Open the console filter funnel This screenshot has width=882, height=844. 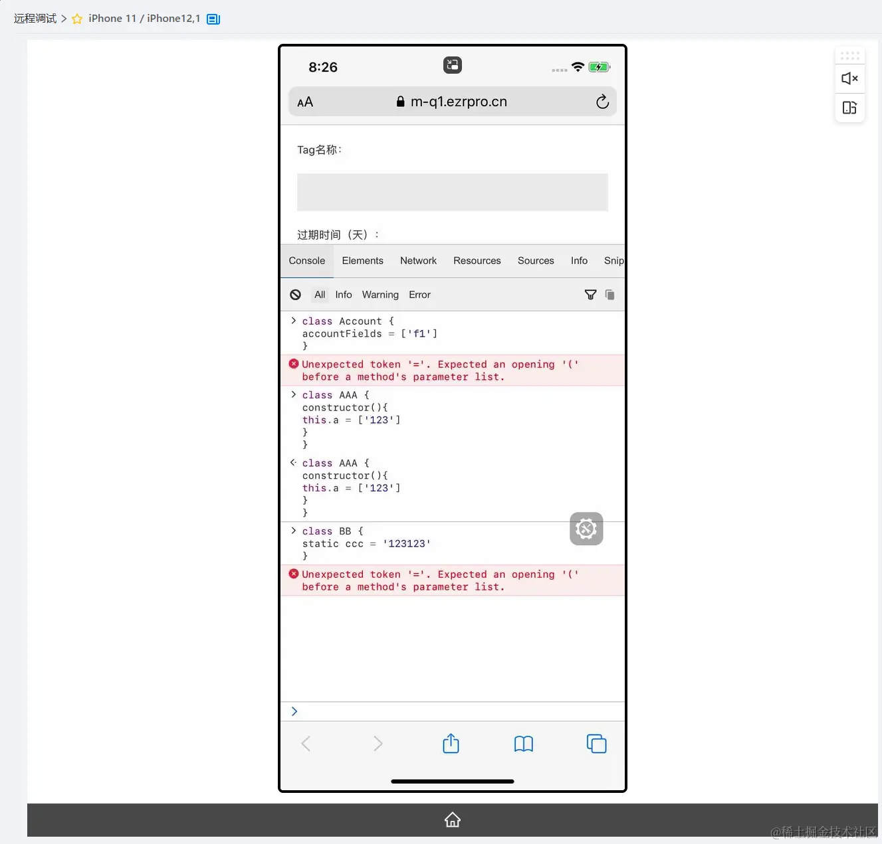[x=590, y=295]
